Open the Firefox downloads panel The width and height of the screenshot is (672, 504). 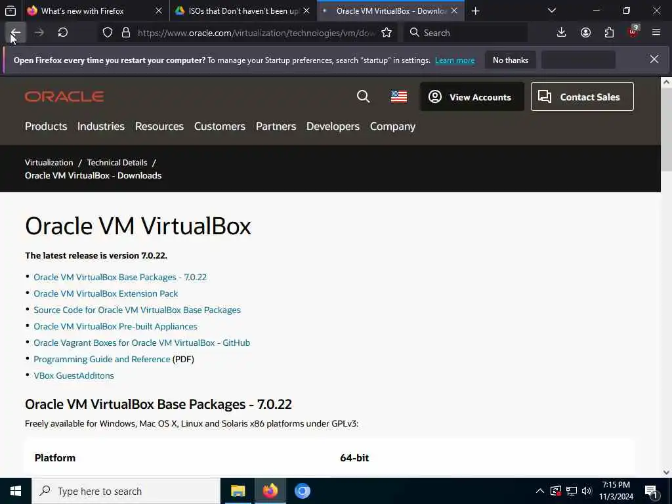[x=562, y=33]
